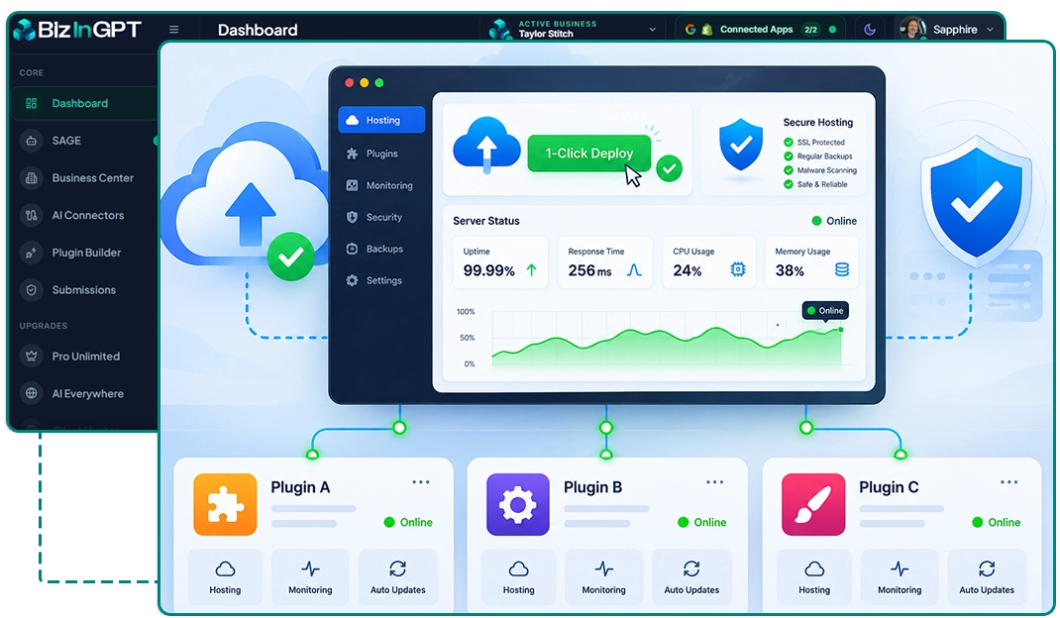This screenshot has width=1060, height=618.
Task: Open Dashboard in the BizInGPT sidebar
Action: [x=84, y=103]
